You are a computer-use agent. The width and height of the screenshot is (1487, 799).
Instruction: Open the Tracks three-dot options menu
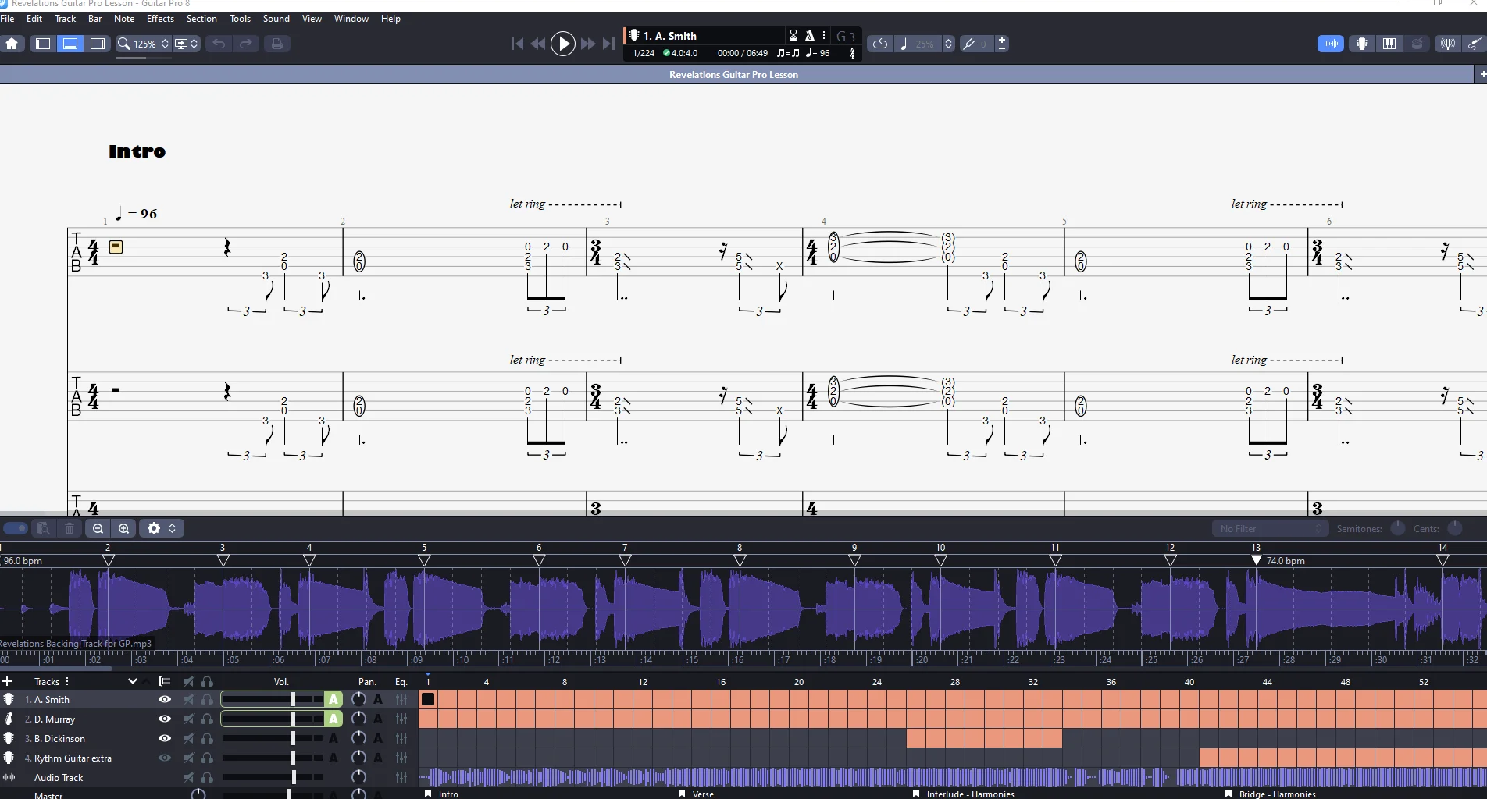click(x=67, y=681)
